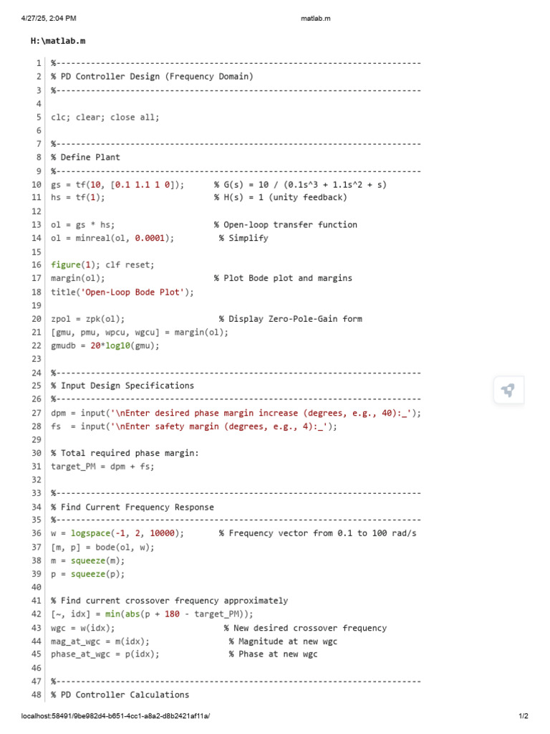
Task: Click the page number 1/2
Action: [524, 716]
